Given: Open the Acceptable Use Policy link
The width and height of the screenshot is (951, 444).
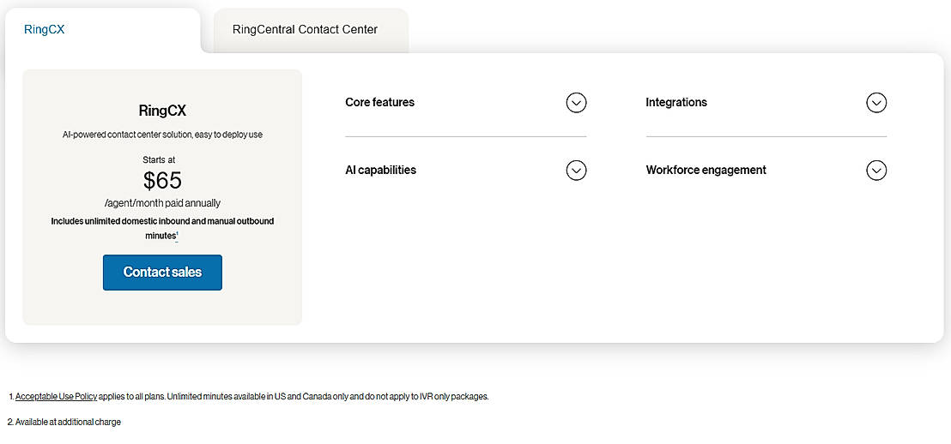Looking at the screenshot, I should (56, 397).
